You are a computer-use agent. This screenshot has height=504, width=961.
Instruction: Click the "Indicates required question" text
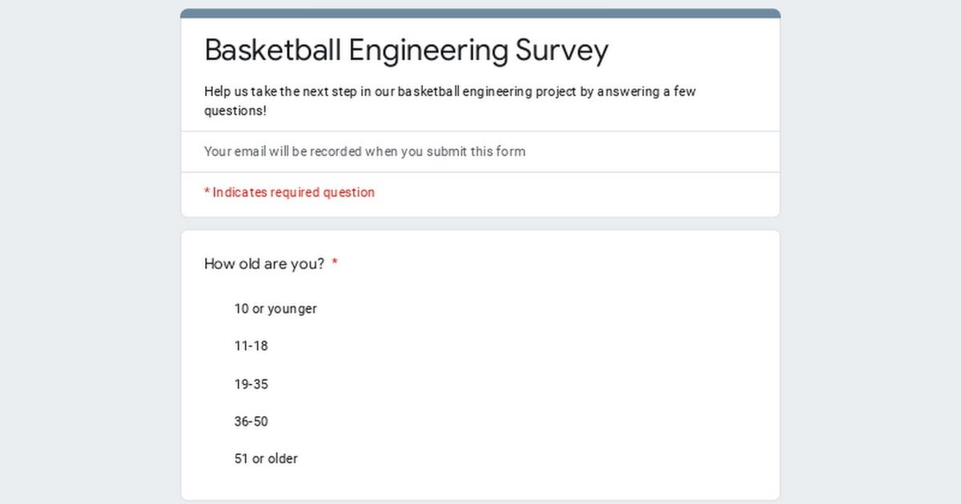tap(289, 192)
